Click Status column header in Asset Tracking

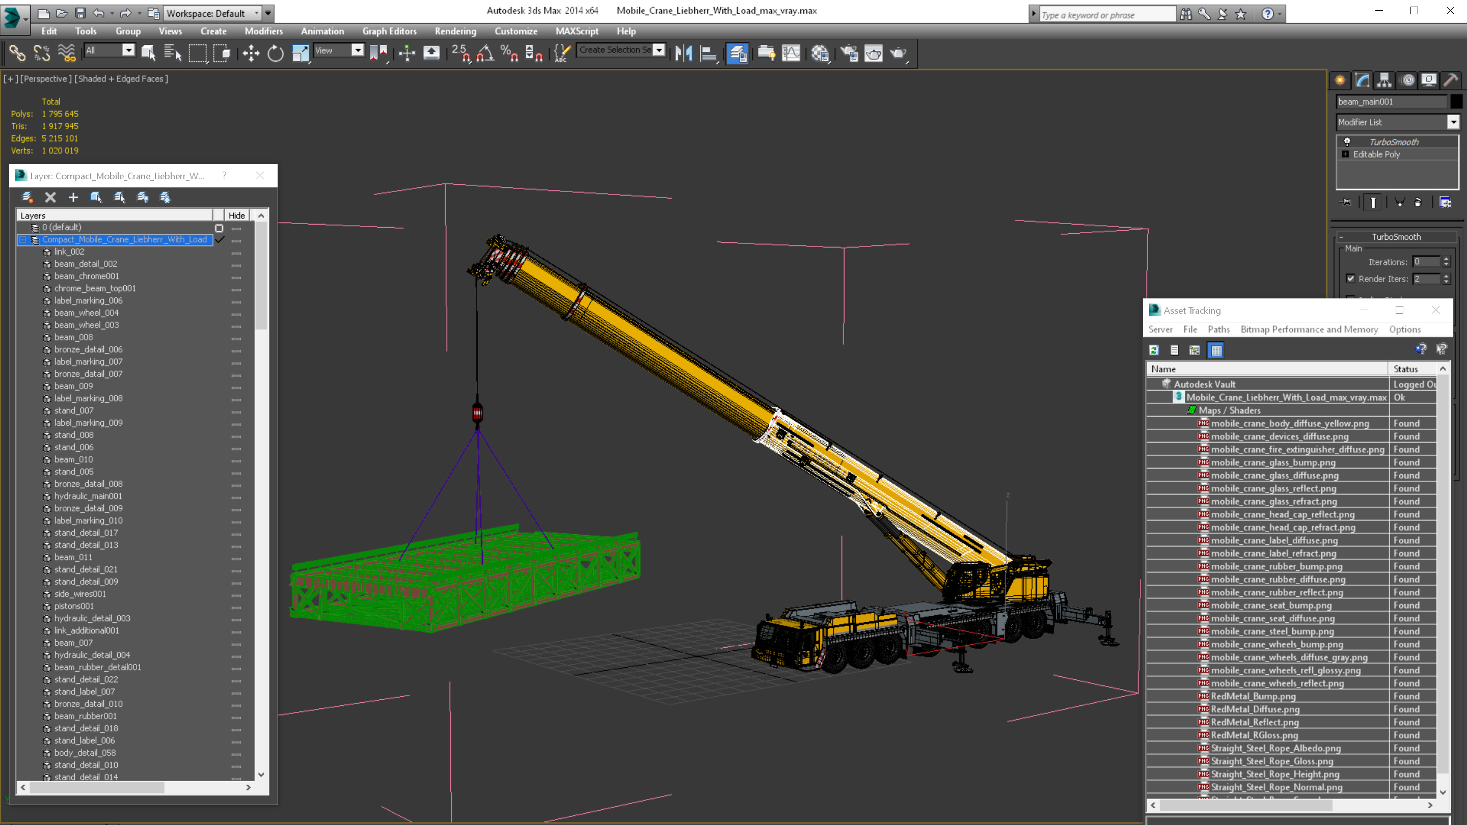(x=1412, y=369)
